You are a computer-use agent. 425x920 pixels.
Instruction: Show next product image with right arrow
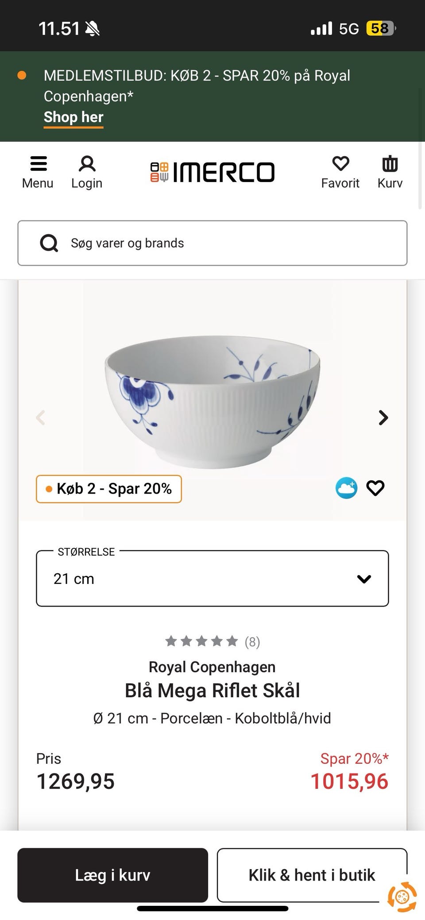[383, 417]
